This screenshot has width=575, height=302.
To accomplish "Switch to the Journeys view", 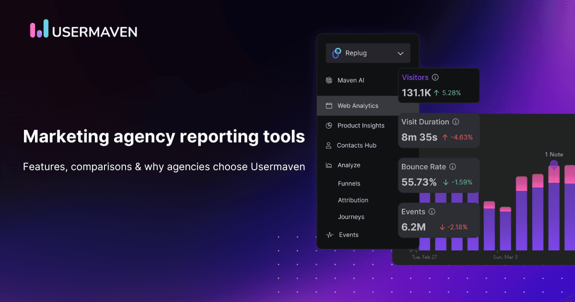I will click(x=350, y=216).
